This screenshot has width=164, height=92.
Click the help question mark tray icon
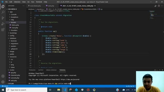(117, 90)
